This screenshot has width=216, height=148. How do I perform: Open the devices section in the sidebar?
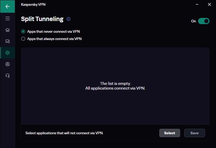pos(7,41)
